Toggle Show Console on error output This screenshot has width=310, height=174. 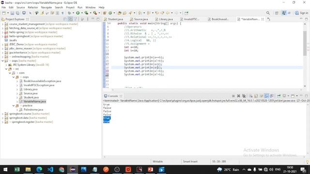272,96
